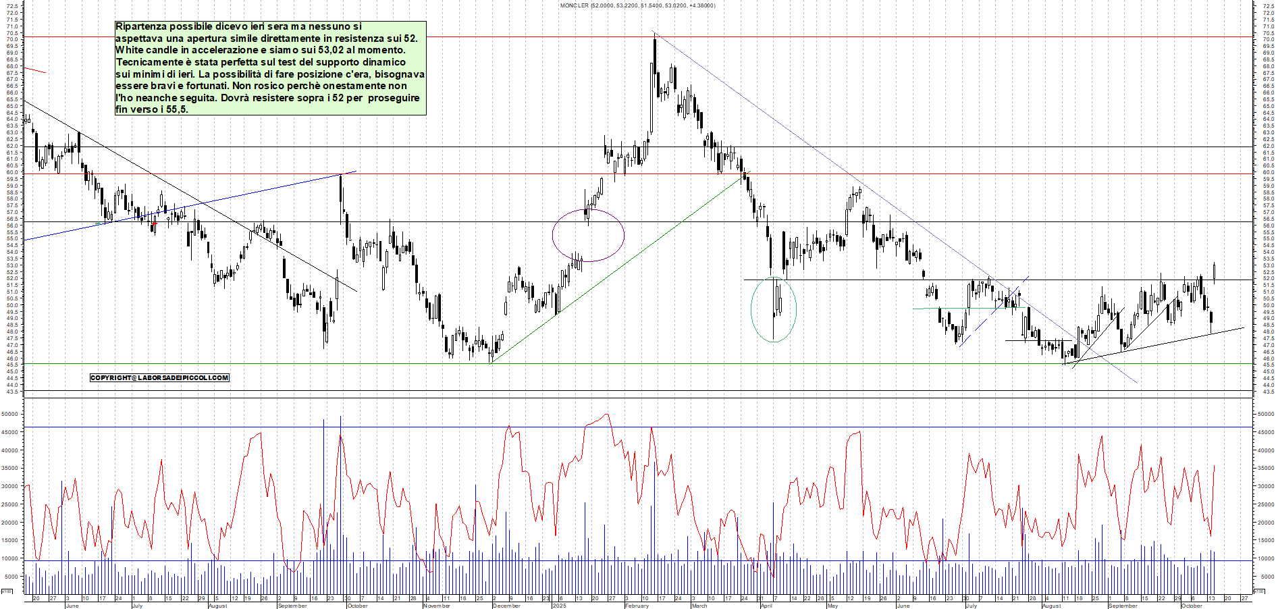Click the February label on the time axis
1276x609 pixels.
click(637, 606)
